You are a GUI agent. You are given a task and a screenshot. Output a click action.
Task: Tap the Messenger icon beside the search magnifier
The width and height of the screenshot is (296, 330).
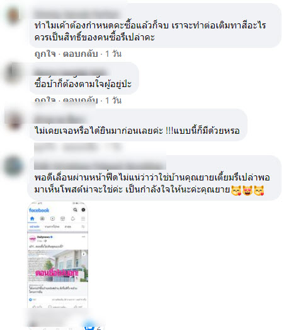click(83, 210)
